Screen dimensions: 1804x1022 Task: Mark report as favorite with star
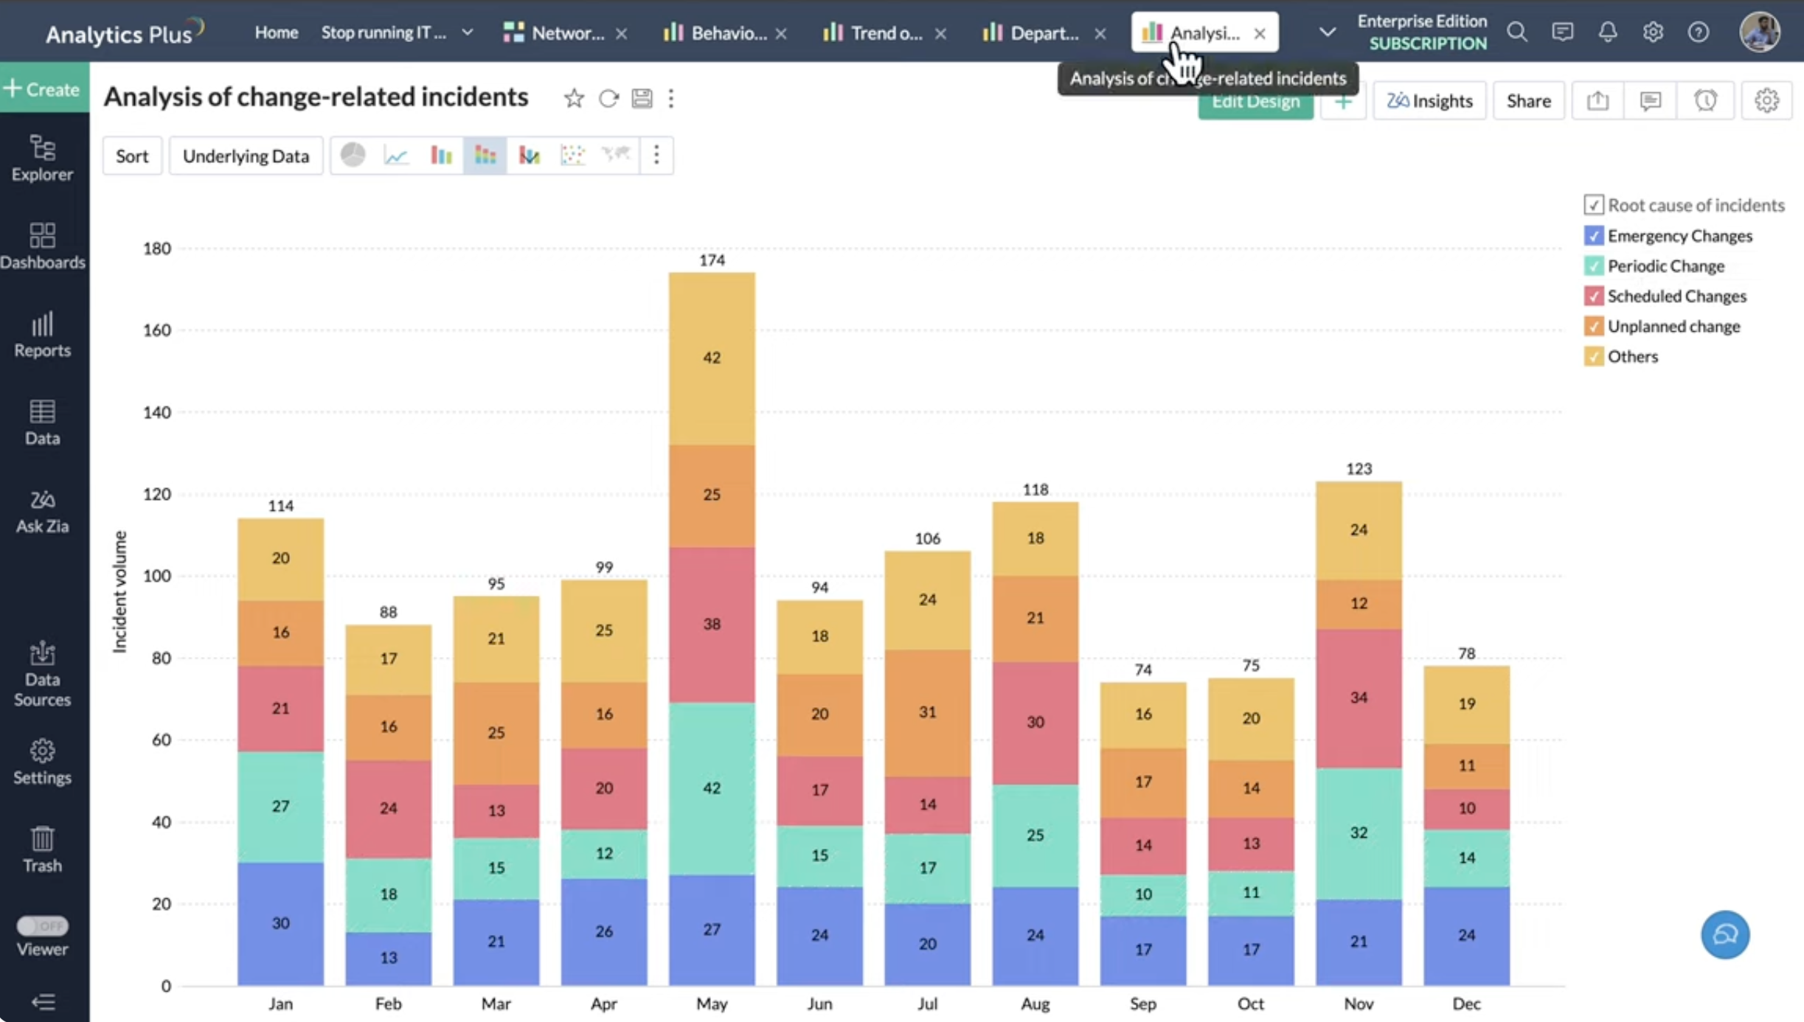point(574,98)
